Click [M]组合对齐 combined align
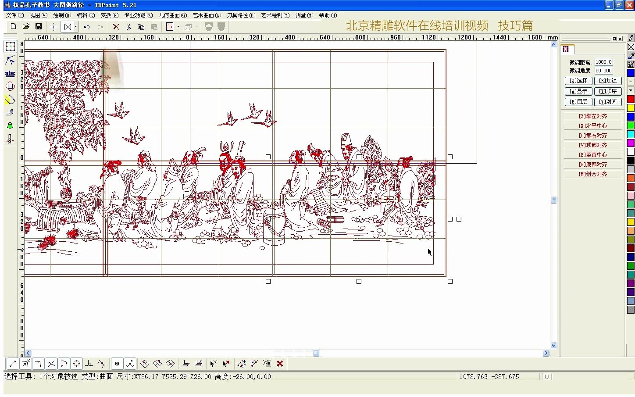 (x=593, y=174)
